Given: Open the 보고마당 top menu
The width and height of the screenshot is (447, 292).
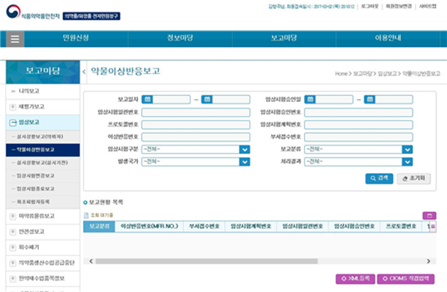Looking at the screenshot, I should (x=284, y=38).
